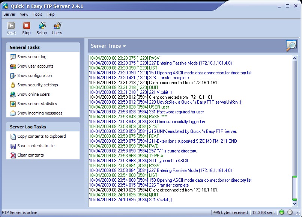Open the Server menu
This screenshot has height=217, width=302.
pyautogui.click(x=9, y=14)
